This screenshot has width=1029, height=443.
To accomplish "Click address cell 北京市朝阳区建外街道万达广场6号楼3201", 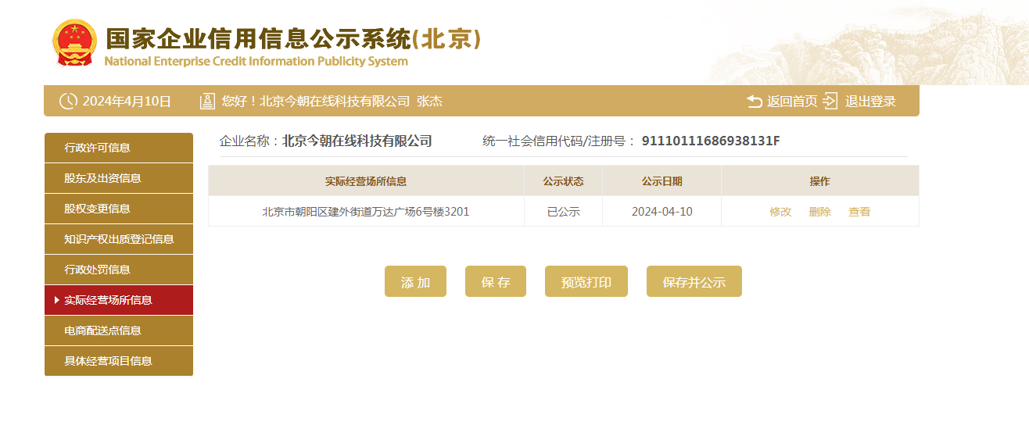I will point(366,212).
